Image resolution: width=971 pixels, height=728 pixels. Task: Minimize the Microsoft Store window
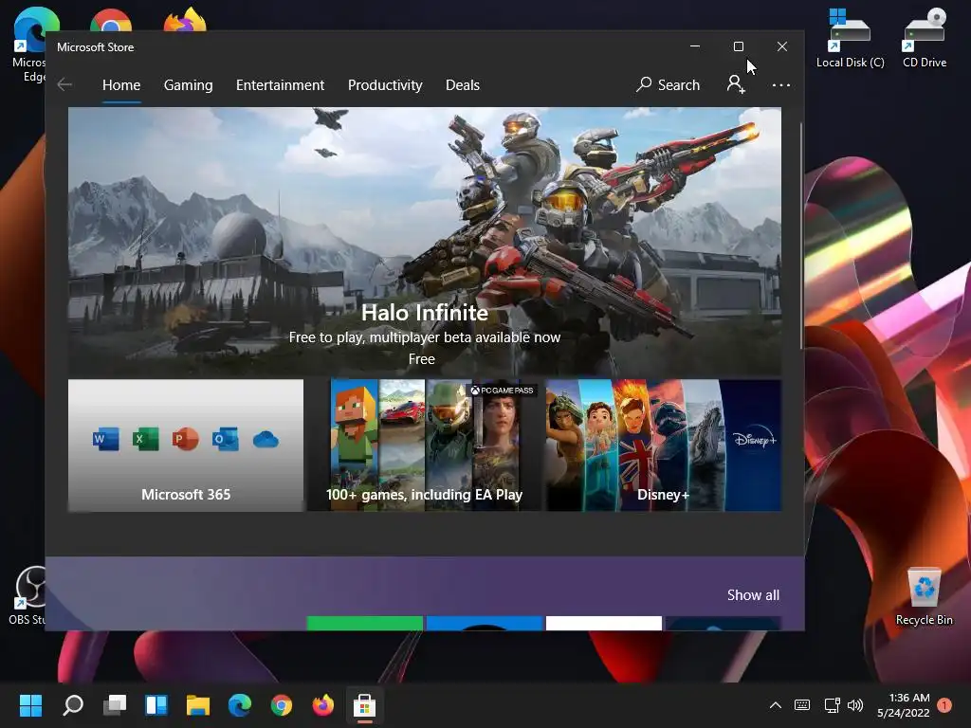point(695,47)
